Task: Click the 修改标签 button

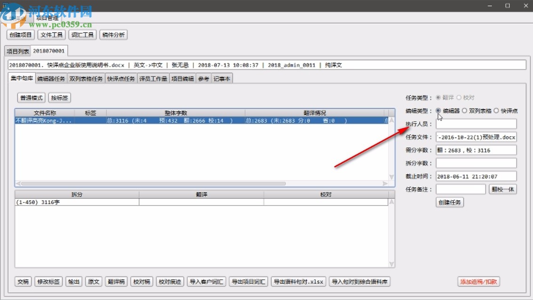Action: point(48,282)
